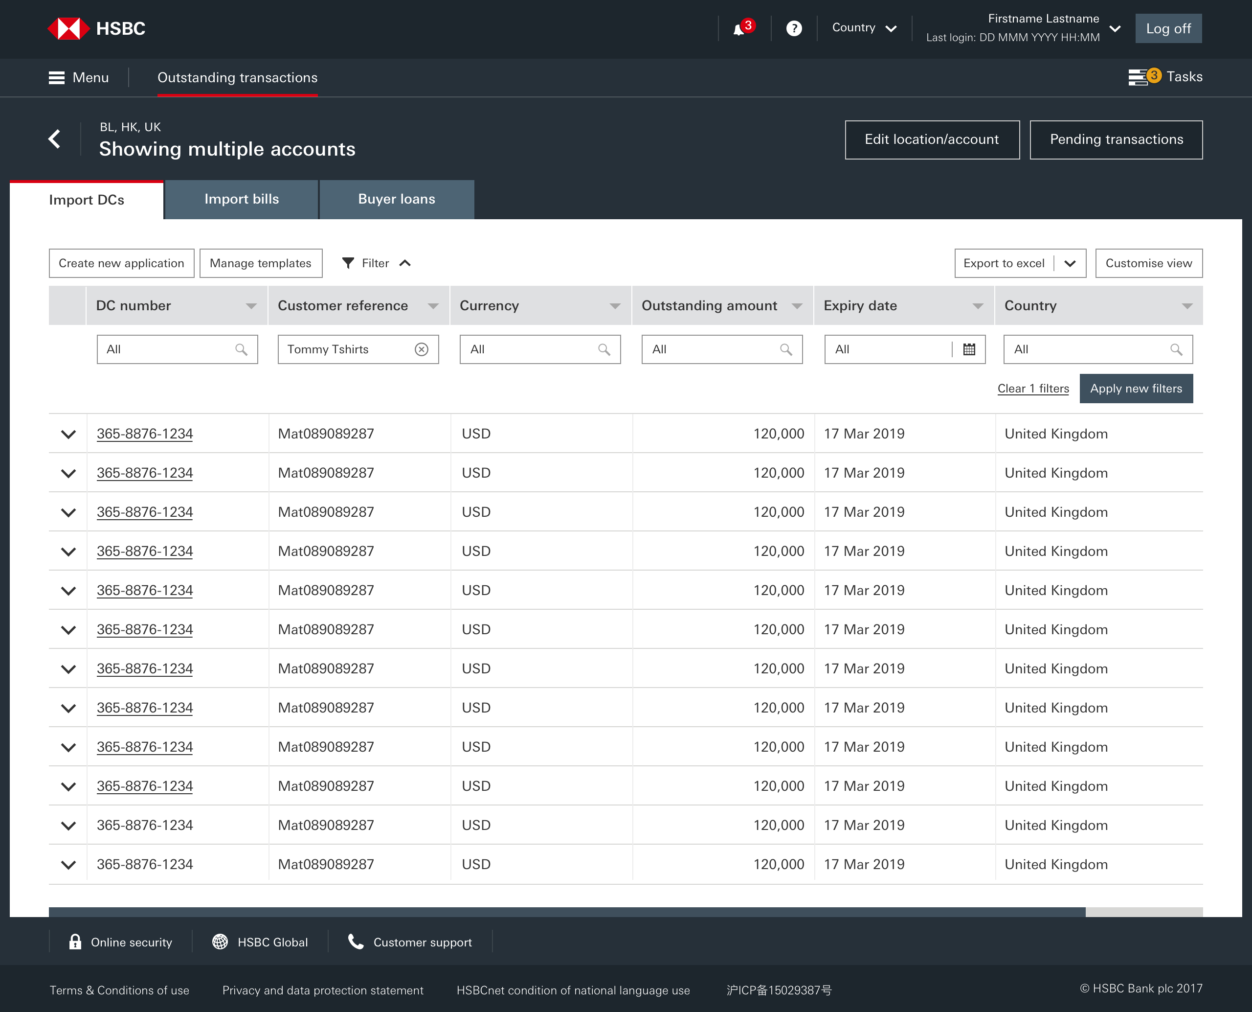Open the Expiry date column sort arrow
This screenshot has height=1012, width=1252.
tap(978, 306)
